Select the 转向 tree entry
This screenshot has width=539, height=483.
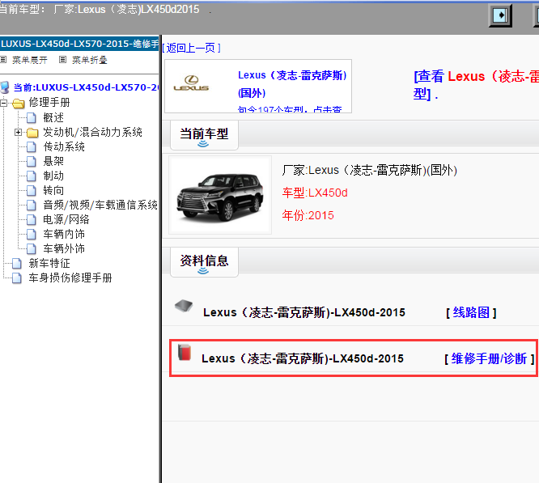(x=53, y=190)
